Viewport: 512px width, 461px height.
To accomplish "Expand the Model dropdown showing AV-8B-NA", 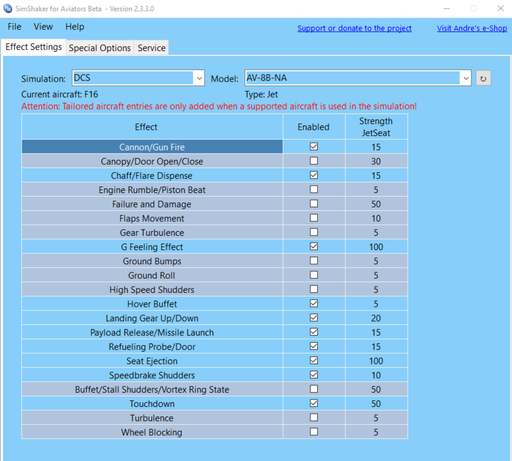I will tap(358, 78).
